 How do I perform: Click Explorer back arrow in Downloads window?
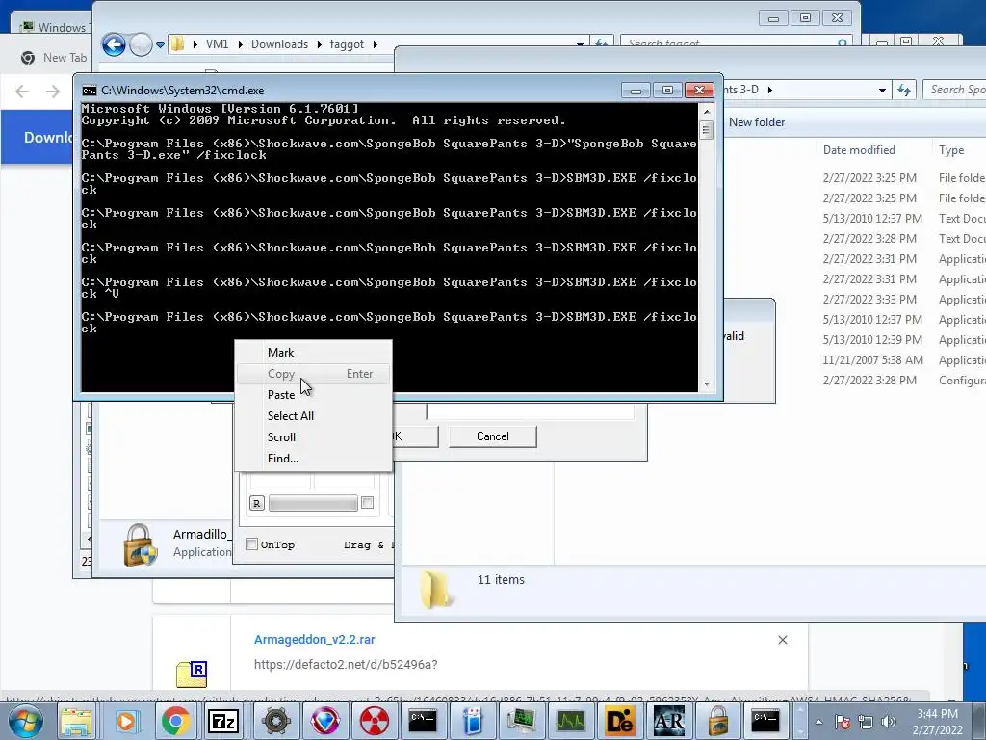pos(114,44)
